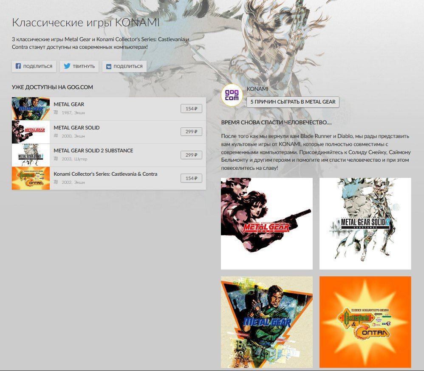Click '1987, Экшн' under Metal Gear
The height and width of the screenshot is (371, 424).
point(73,112)
